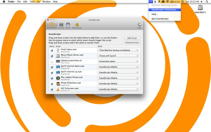The width and height of the screenshot is (211, 132).
Task: Open the Notifications preferences pane
Action: pyautogui.click(x=77, y=25)
